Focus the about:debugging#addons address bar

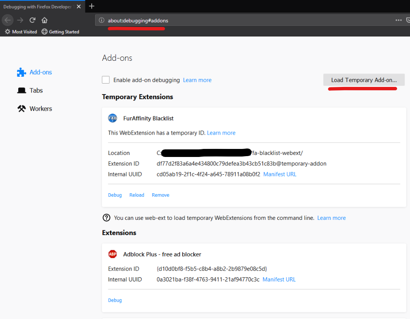pos(246,20)
